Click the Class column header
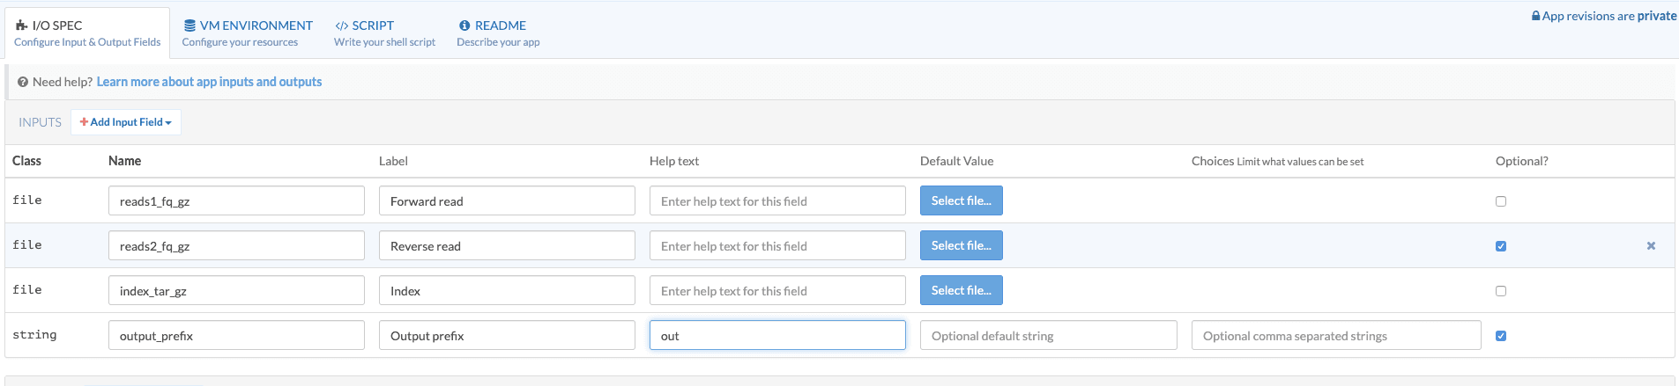1679x386 pixels. coord(26,161)
